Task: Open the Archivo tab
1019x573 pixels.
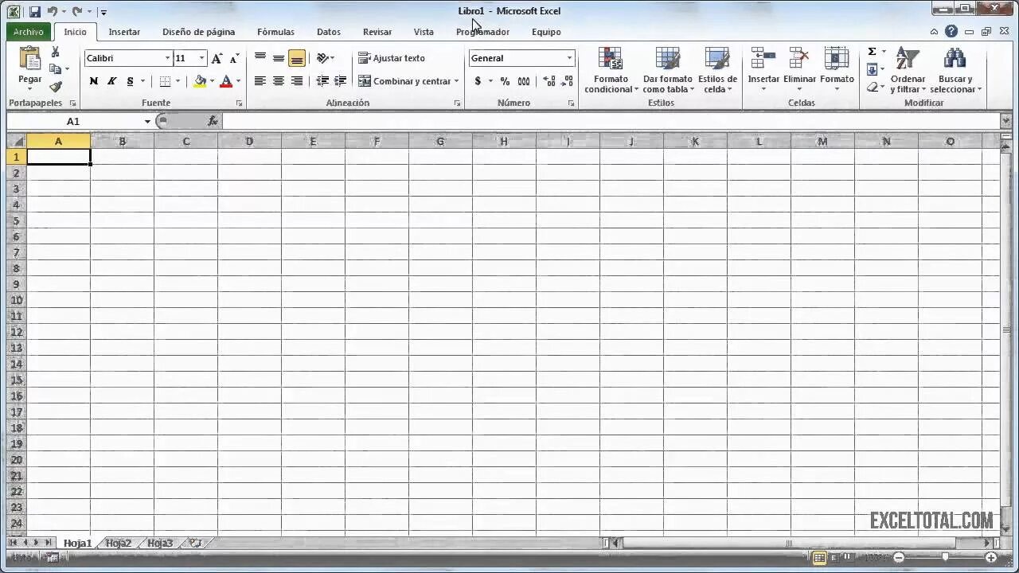Action: click(29, 32)
